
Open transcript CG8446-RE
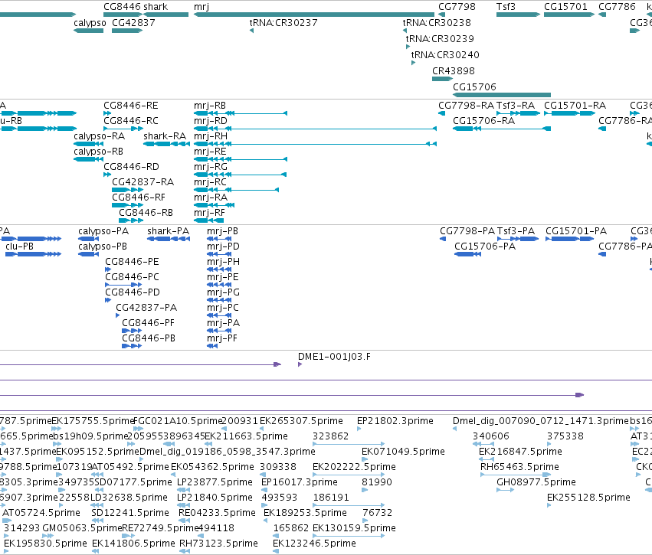pos(107,113)
